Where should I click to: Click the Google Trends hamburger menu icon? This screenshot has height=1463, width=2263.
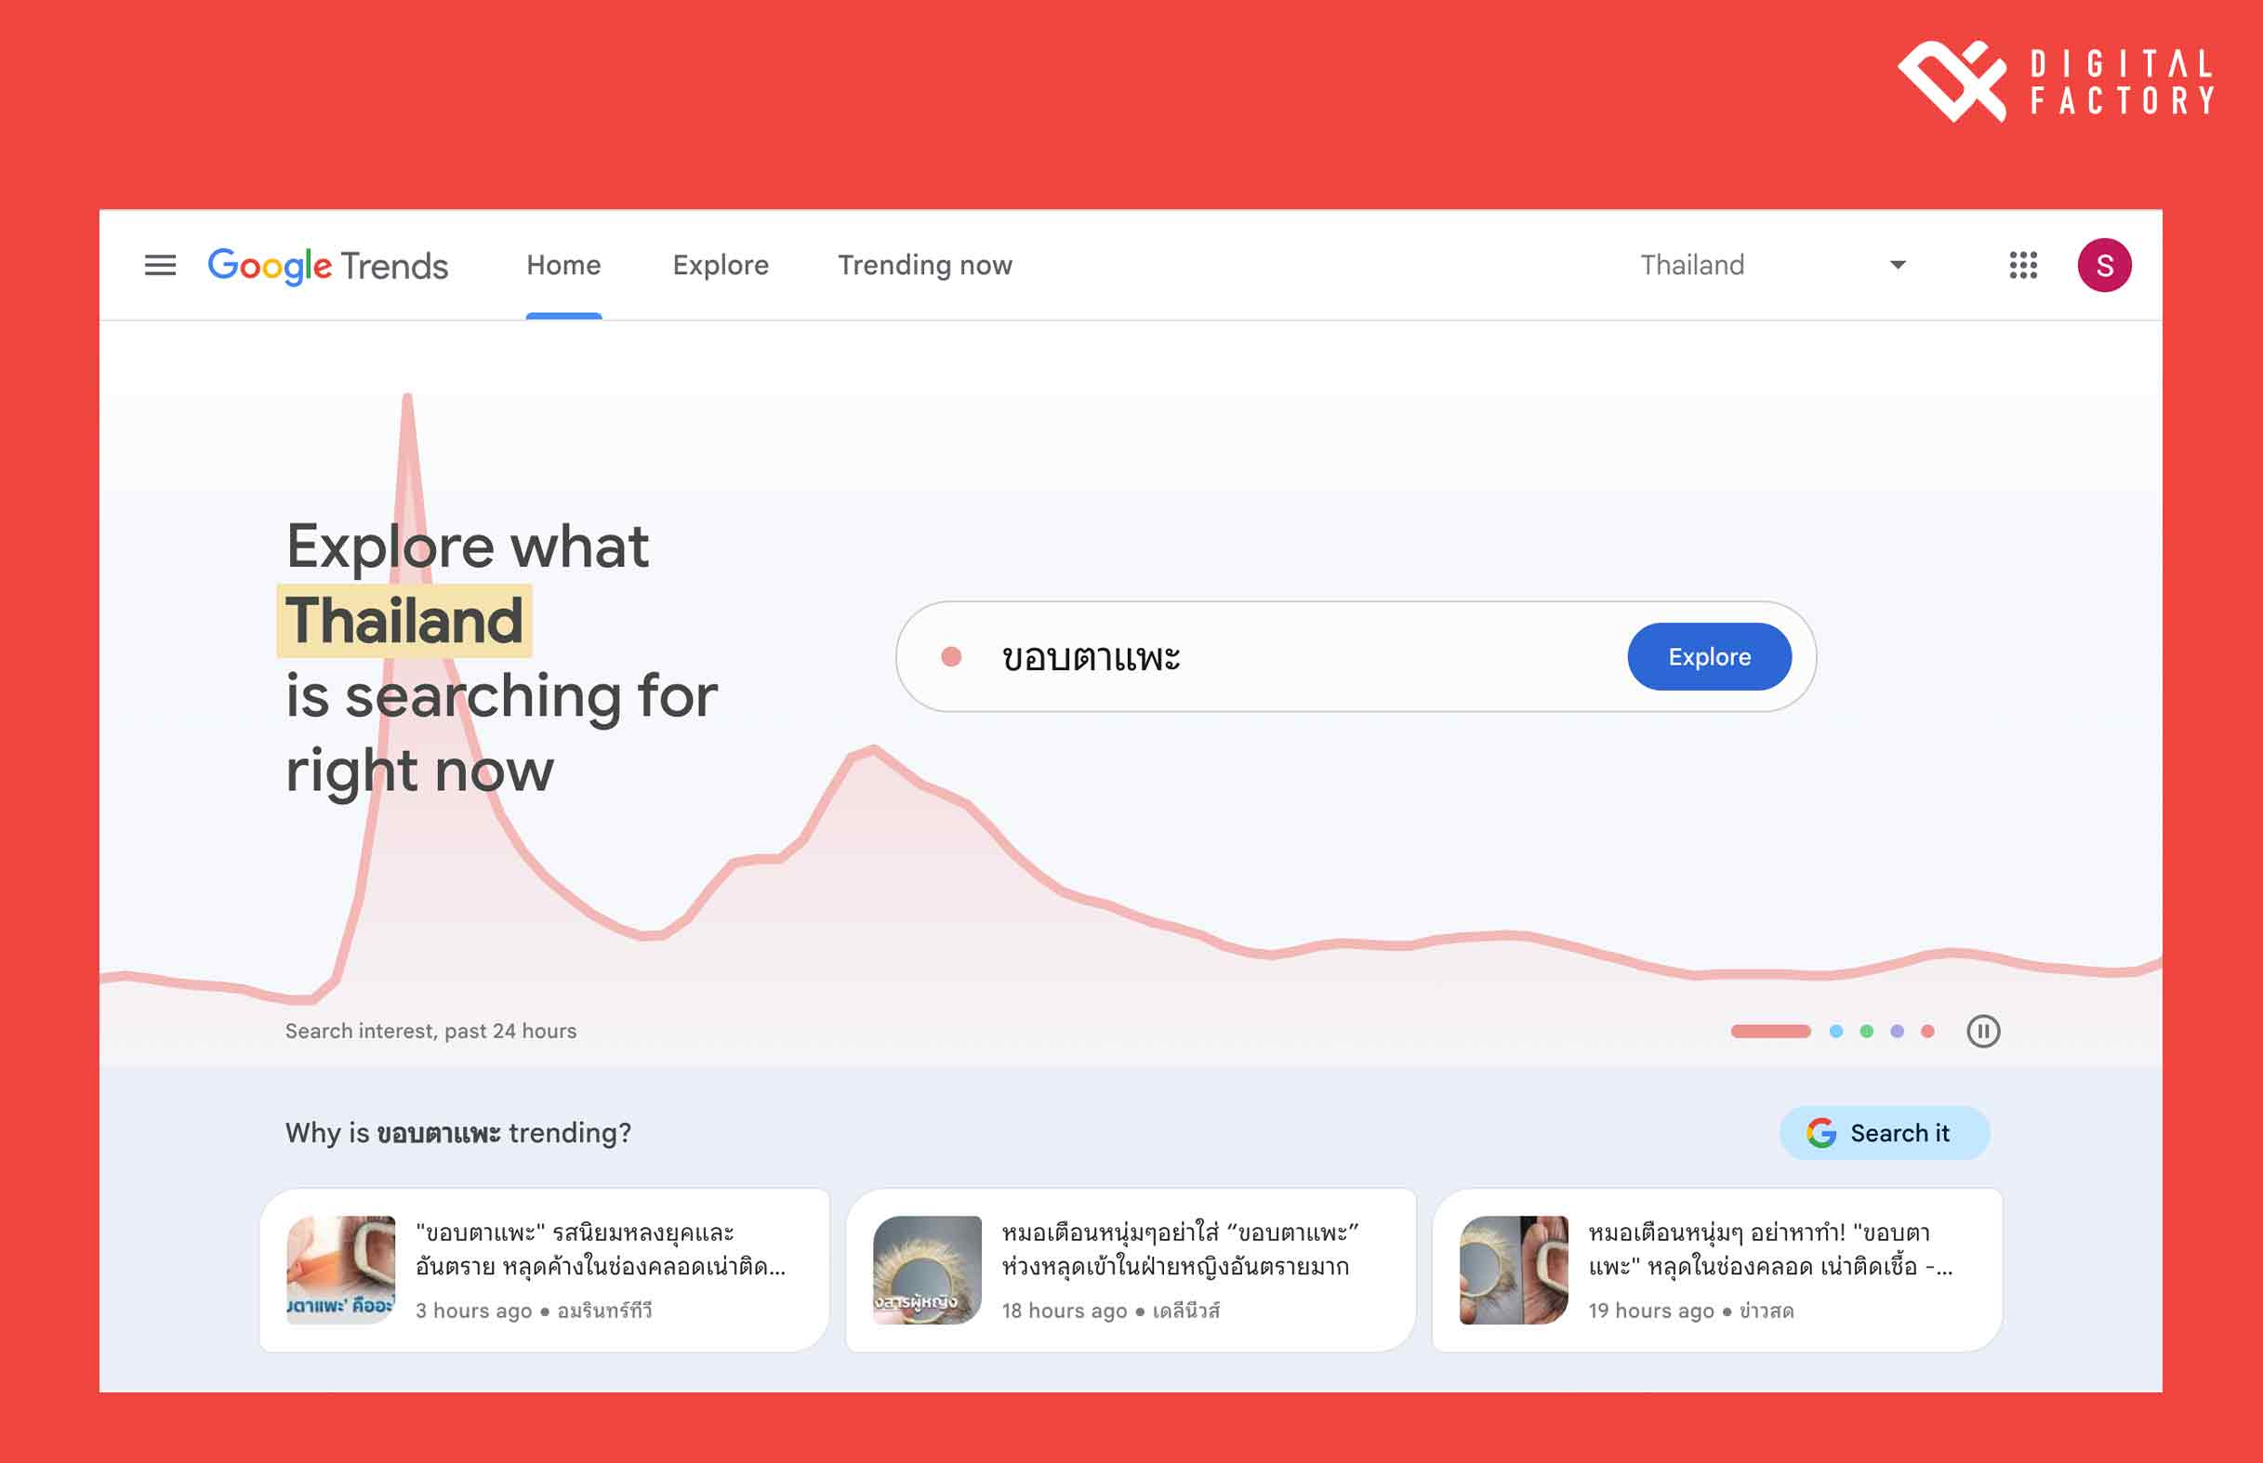158,266
